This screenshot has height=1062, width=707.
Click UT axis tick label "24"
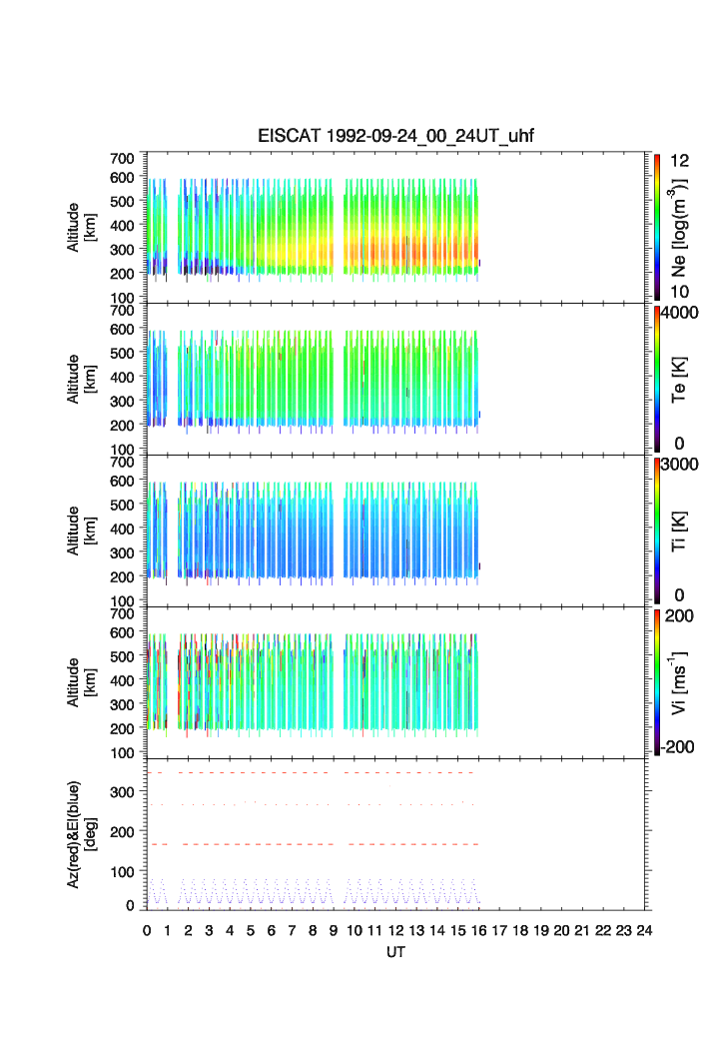coord(644,930)
